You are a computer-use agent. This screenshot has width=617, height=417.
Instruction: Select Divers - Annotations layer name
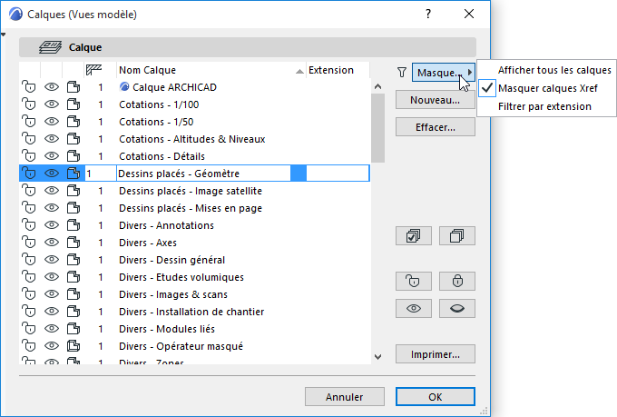click(166, 225)
